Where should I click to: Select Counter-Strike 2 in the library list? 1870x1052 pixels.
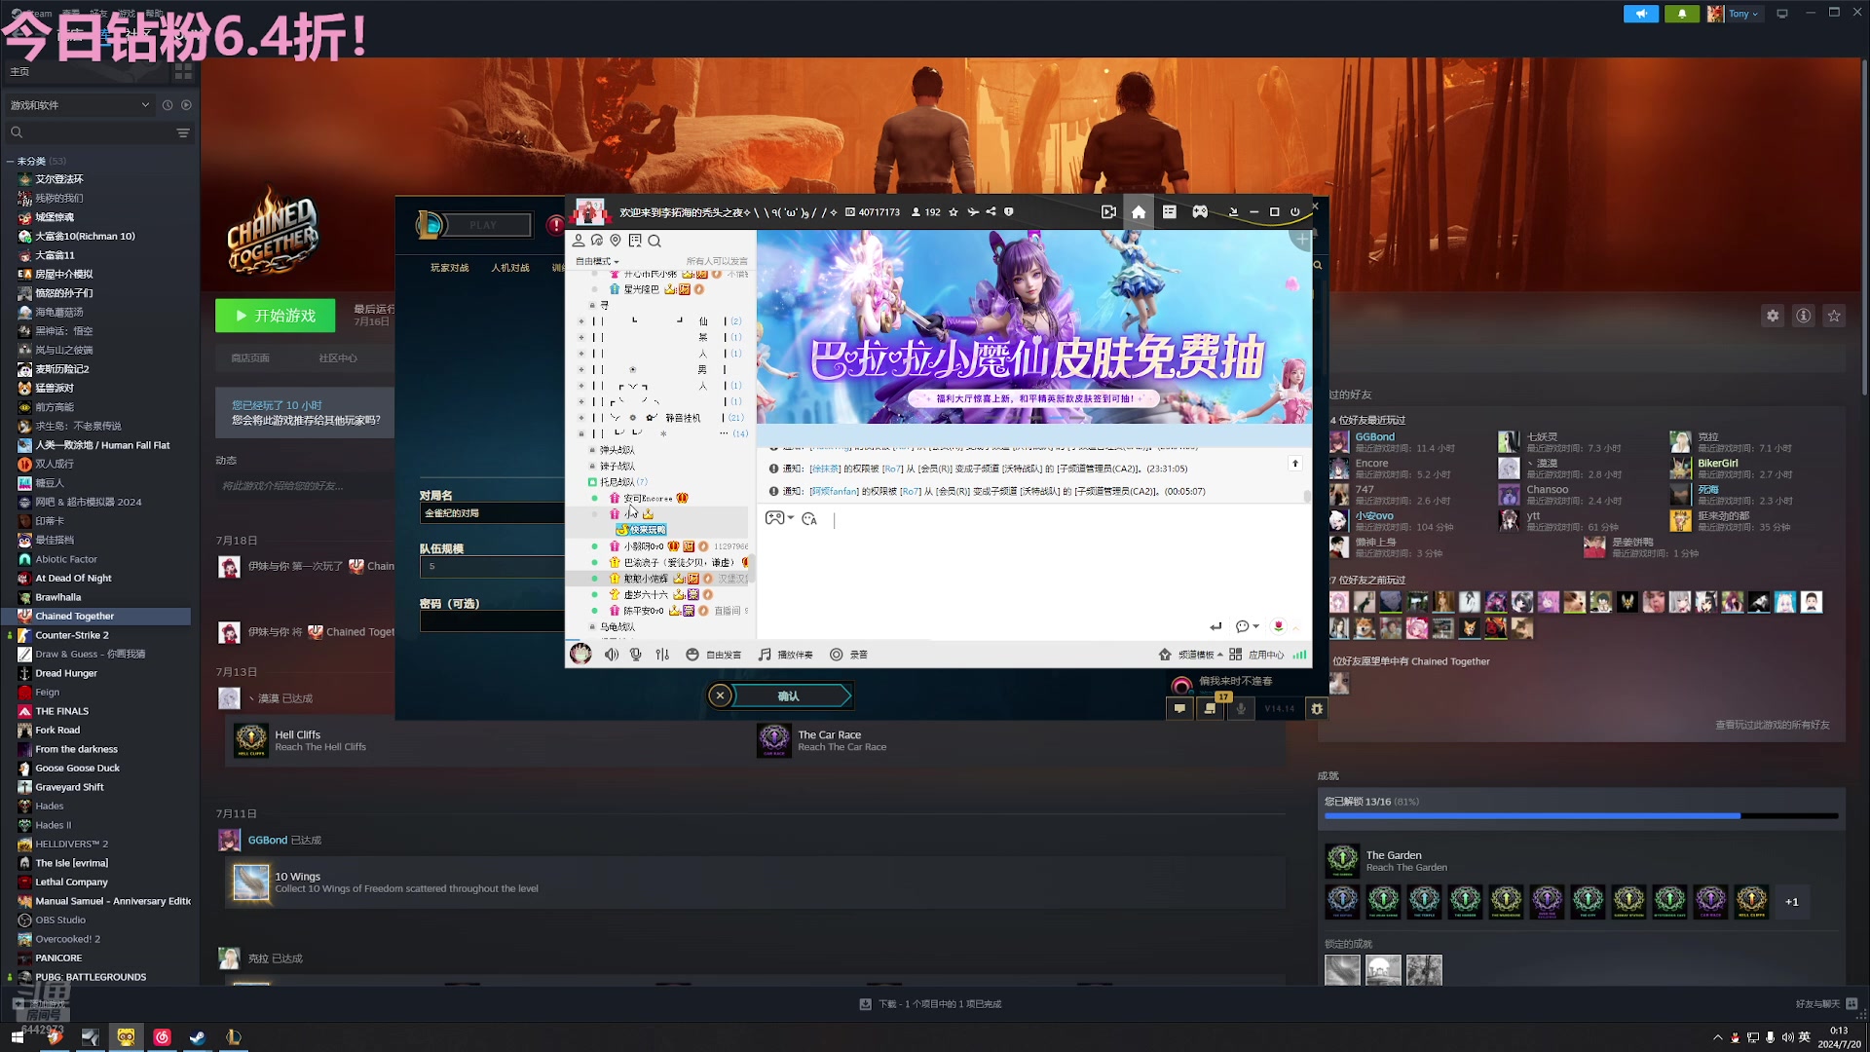point(72,635)
